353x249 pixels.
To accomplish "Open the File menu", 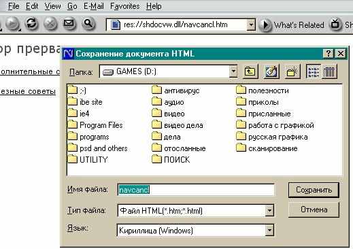I will pyautogui.click(x=14, y=6).
